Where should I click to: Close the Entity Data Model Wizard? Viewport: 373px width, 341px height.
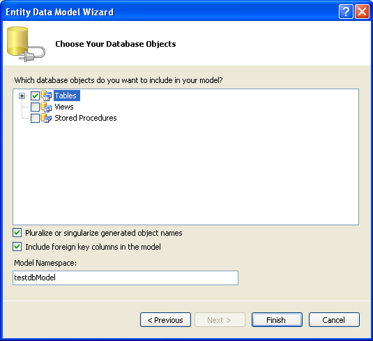tap(362, 11)
